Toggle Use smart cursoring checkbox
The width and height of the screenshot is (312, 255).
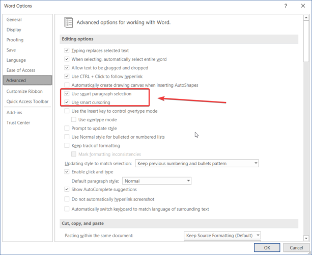click(x=67, y=102)
